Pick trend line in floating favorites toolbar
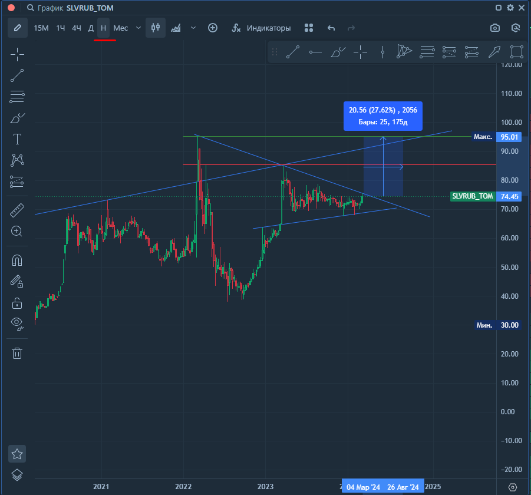Image resolution: width=531 pixels, height=495 pixels. pos(293,52)
